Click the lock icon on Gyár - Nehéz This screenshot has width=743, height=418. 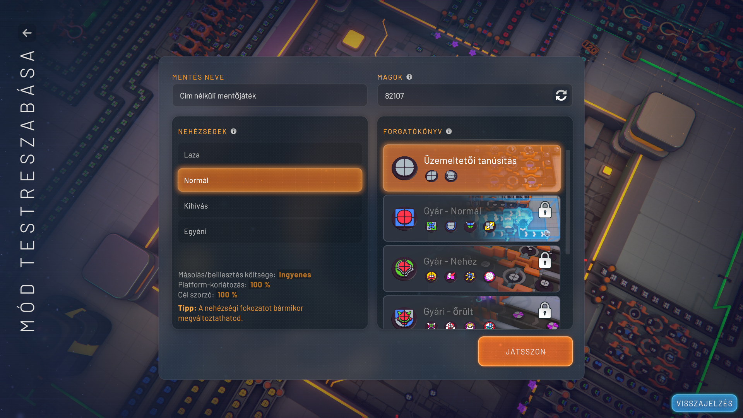[545, 261]
